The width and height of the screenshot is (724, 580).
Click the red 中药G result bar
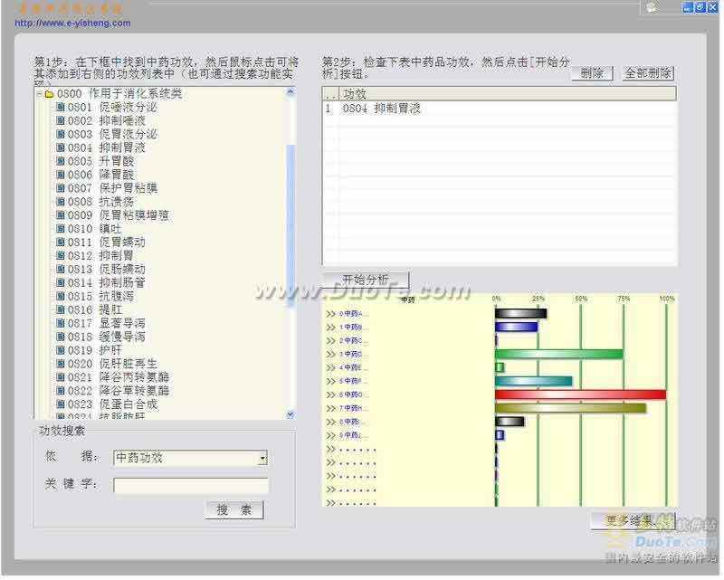[x=580, y=395]
